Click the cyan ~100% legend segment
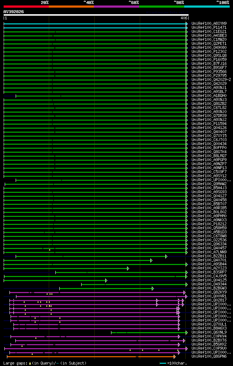 (207, 6)
